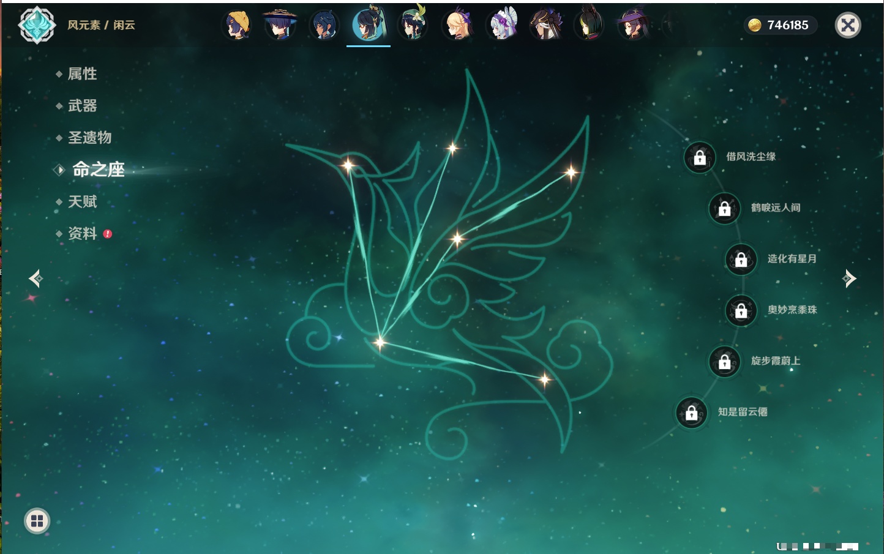The image size is (884, 554).
Task: Open the 天赋 talents page
Action: [x=82, y=201]
